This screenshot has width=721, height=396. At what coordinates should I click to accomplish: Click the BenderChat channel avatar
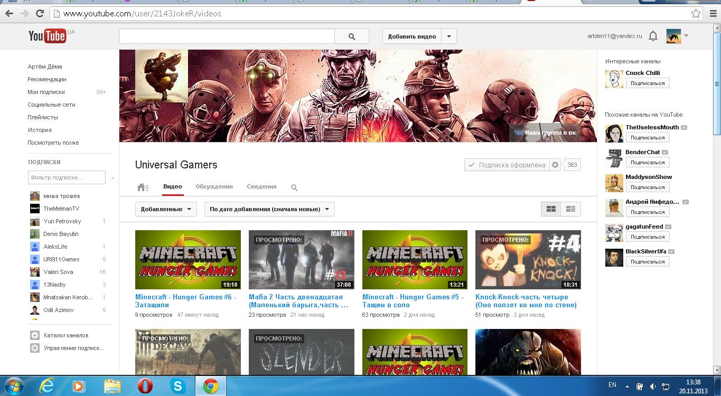click(x=614, y=158)
